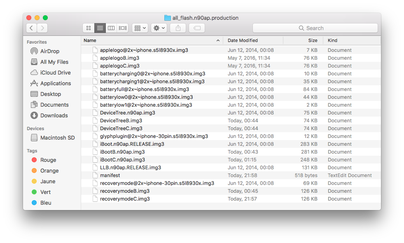Filter by the Jaune yellow tag
The image size is (404, 243).
coord(43,181)
